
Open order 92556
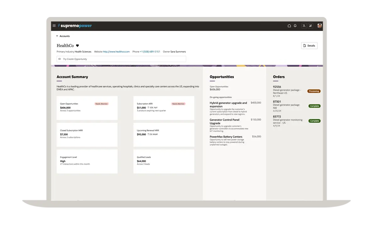coord(277,87)
